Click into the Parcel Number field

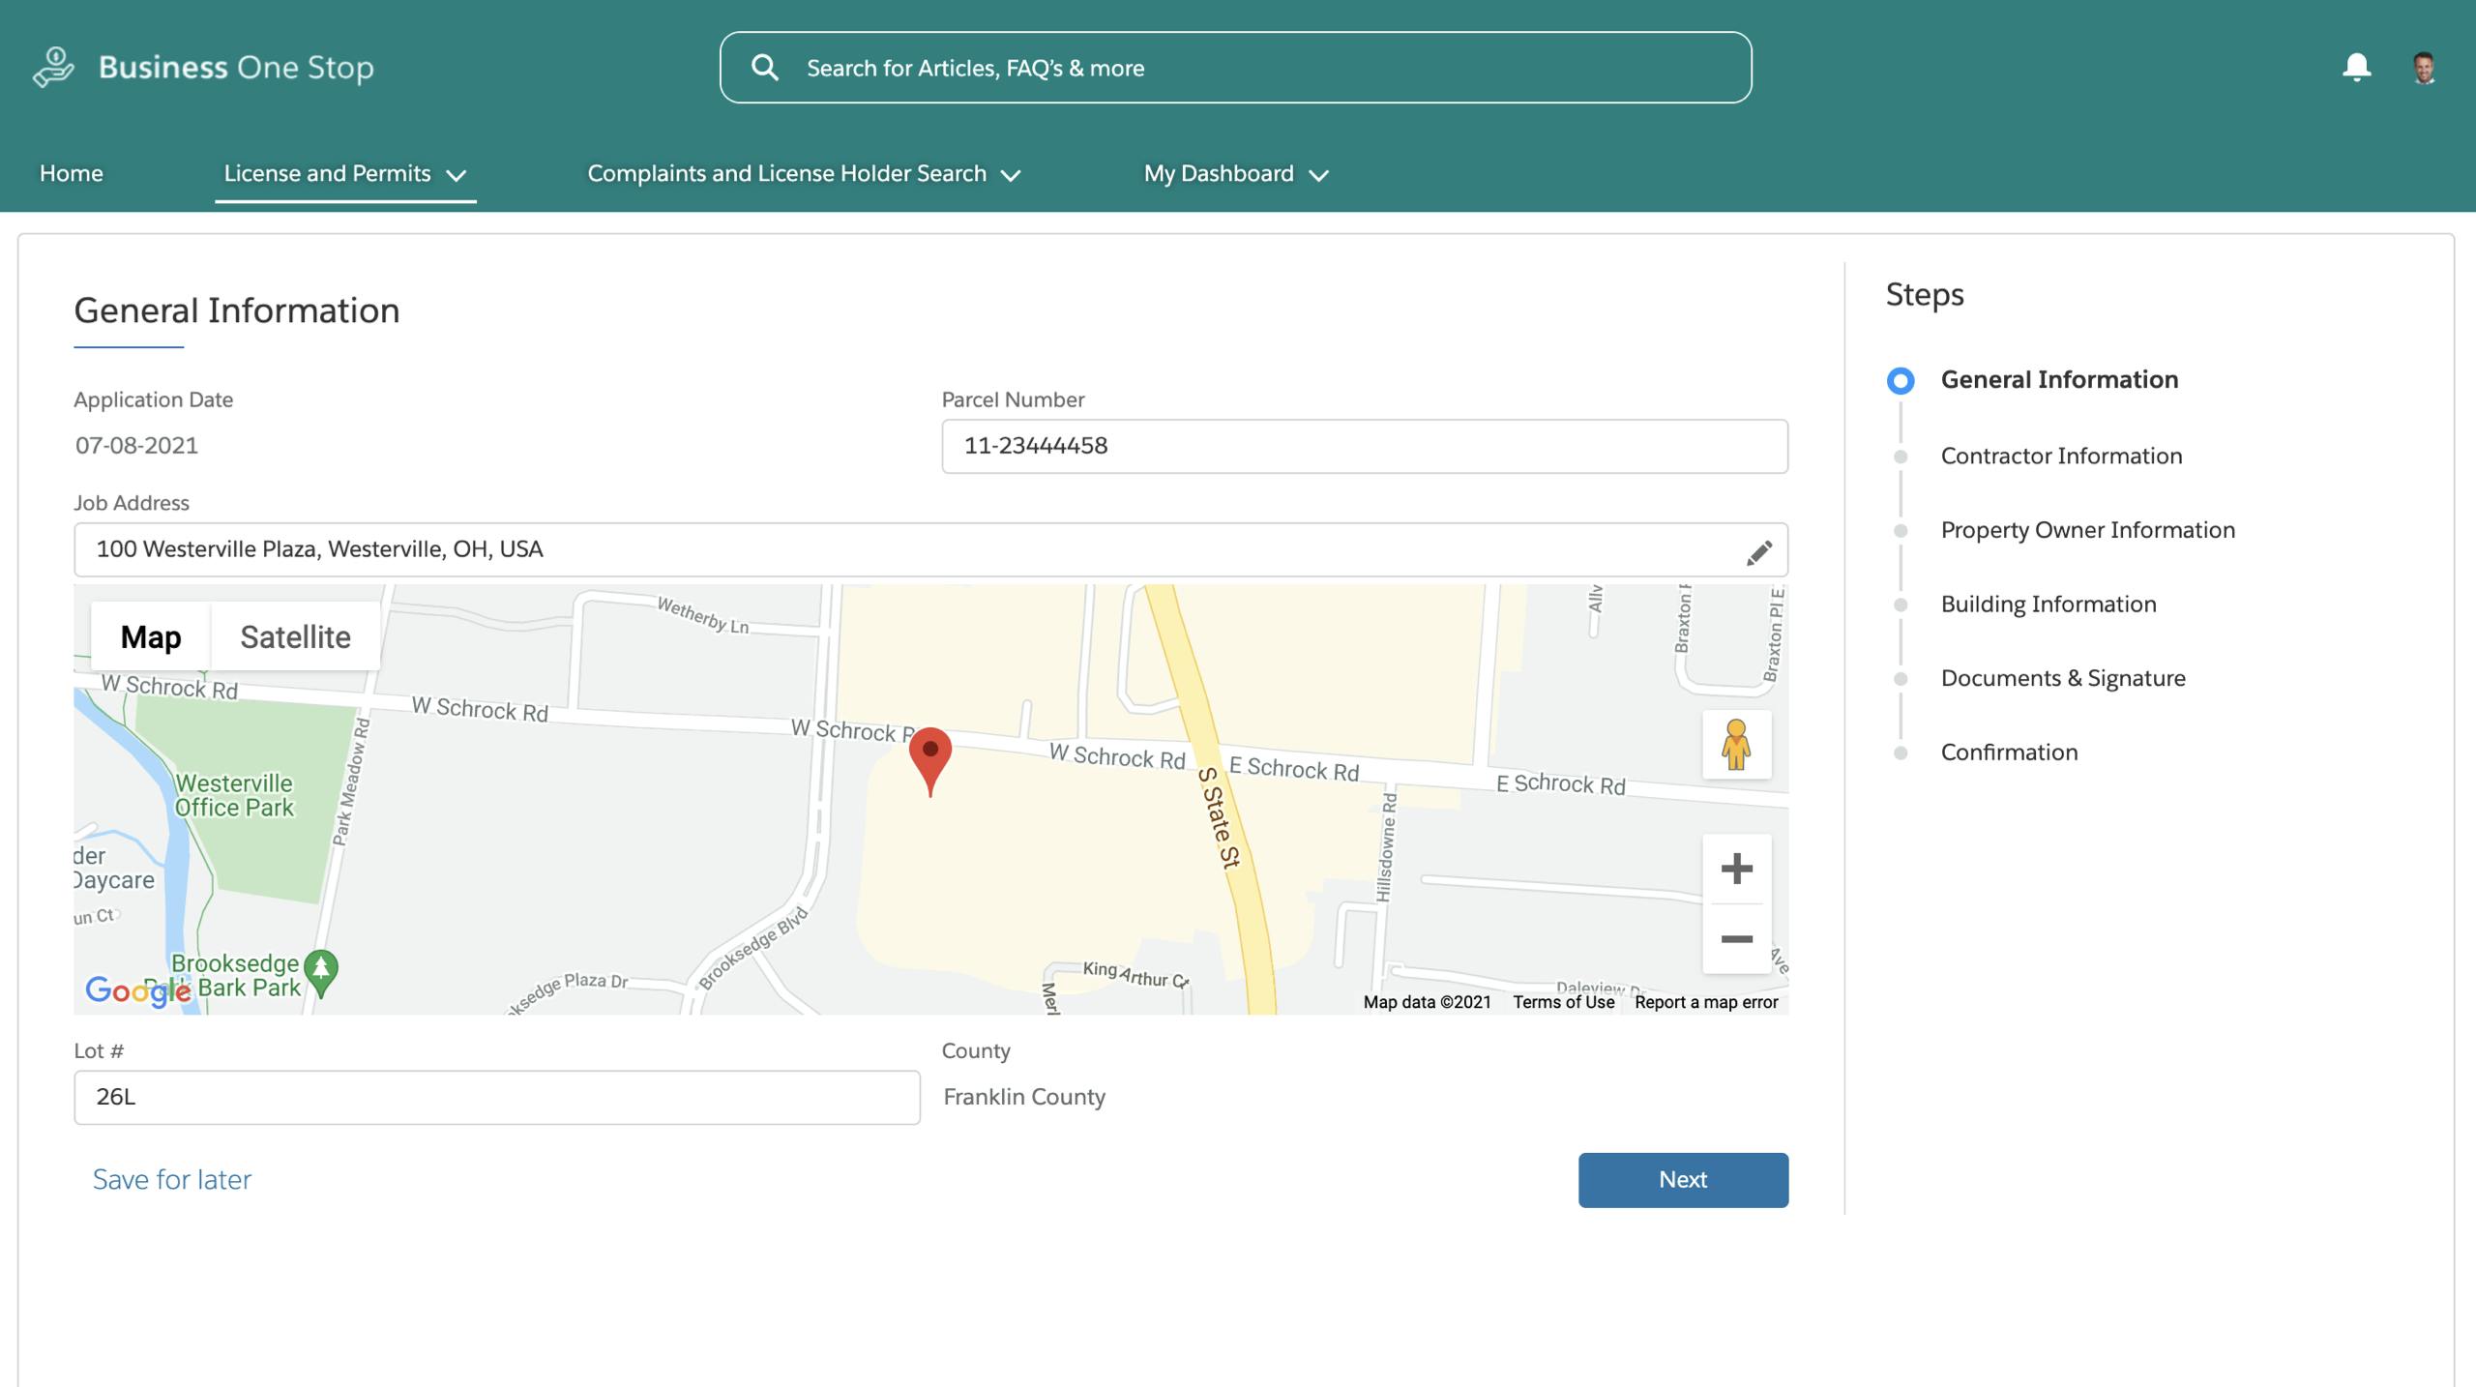click(x=1364, y=446)
